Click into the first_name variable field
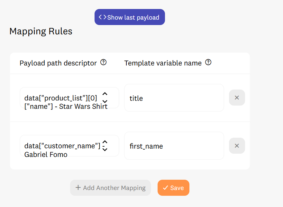Screen dimensions: 283x207 pos(174,146)
